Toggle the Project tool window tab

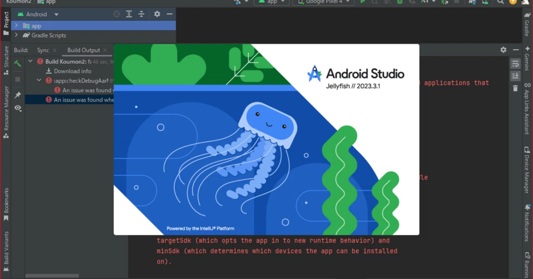(x=6, y=23)
